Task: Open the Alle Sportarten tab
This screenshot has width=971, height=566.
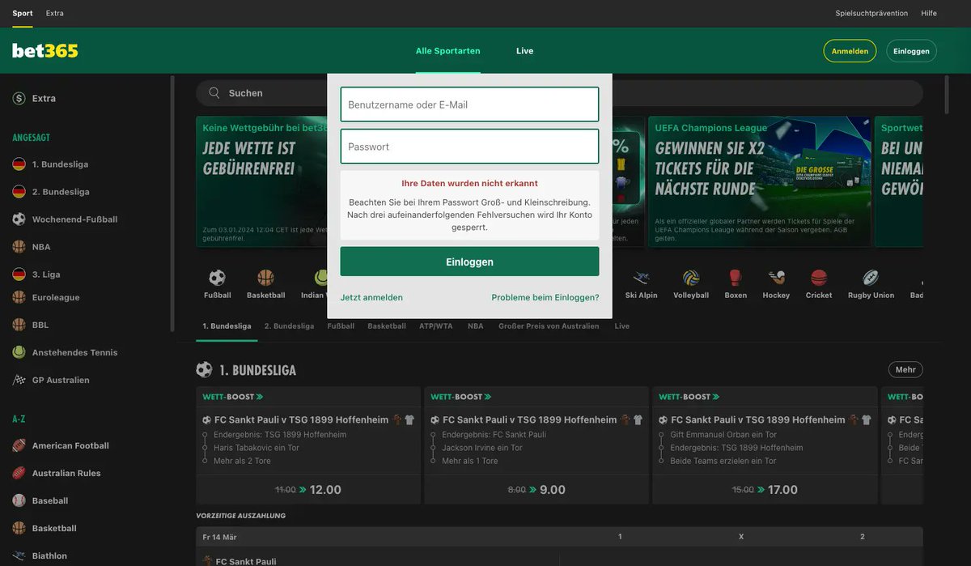Action: coord(448,51)
